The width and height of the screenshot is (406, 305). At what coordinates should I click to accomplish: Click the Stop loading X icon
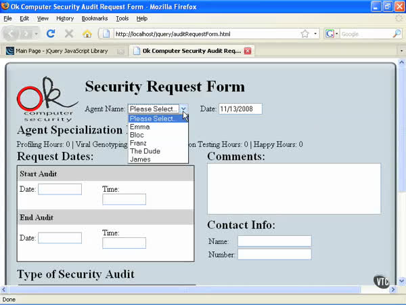(68, 33)
